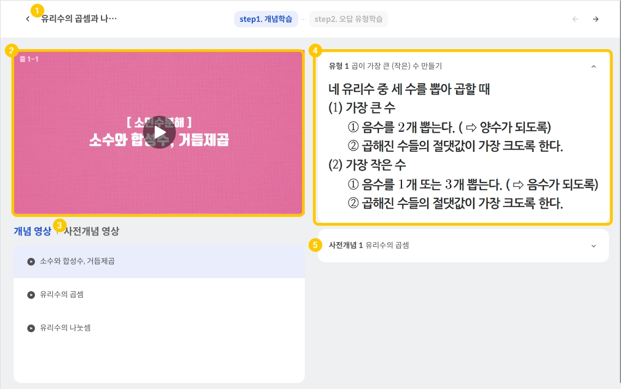Viewport: 621px width, 389px height.
Task: Go to next page with right arrow
Action: coord(596,19)
